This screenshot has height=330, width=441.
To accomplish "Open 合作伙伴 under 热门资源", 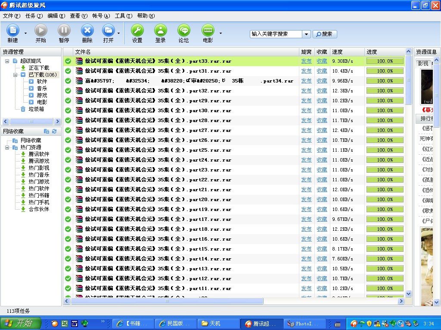I will coord(39,209).
